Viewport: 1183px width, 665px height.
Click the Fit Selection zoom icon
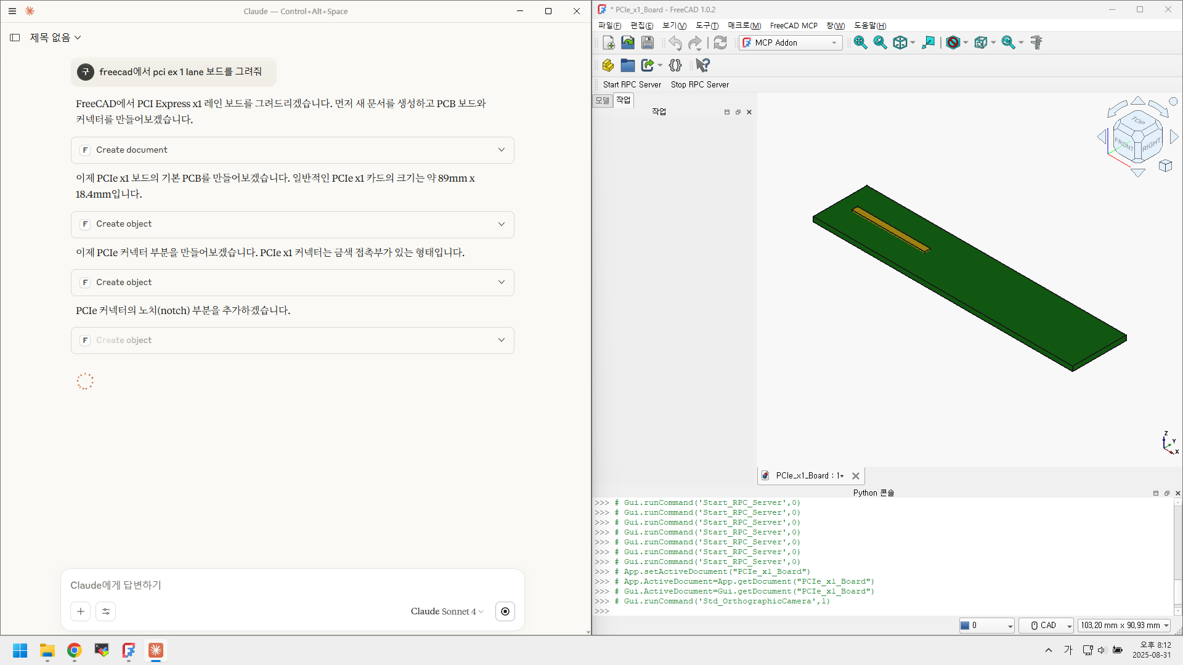(880, 42)
